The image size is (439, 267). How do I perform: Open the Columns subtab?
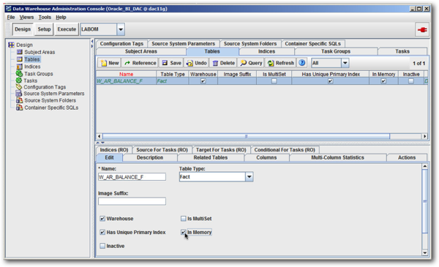pos(266,157)
